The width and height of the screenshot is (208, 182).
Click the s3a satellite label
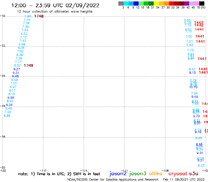194,174
